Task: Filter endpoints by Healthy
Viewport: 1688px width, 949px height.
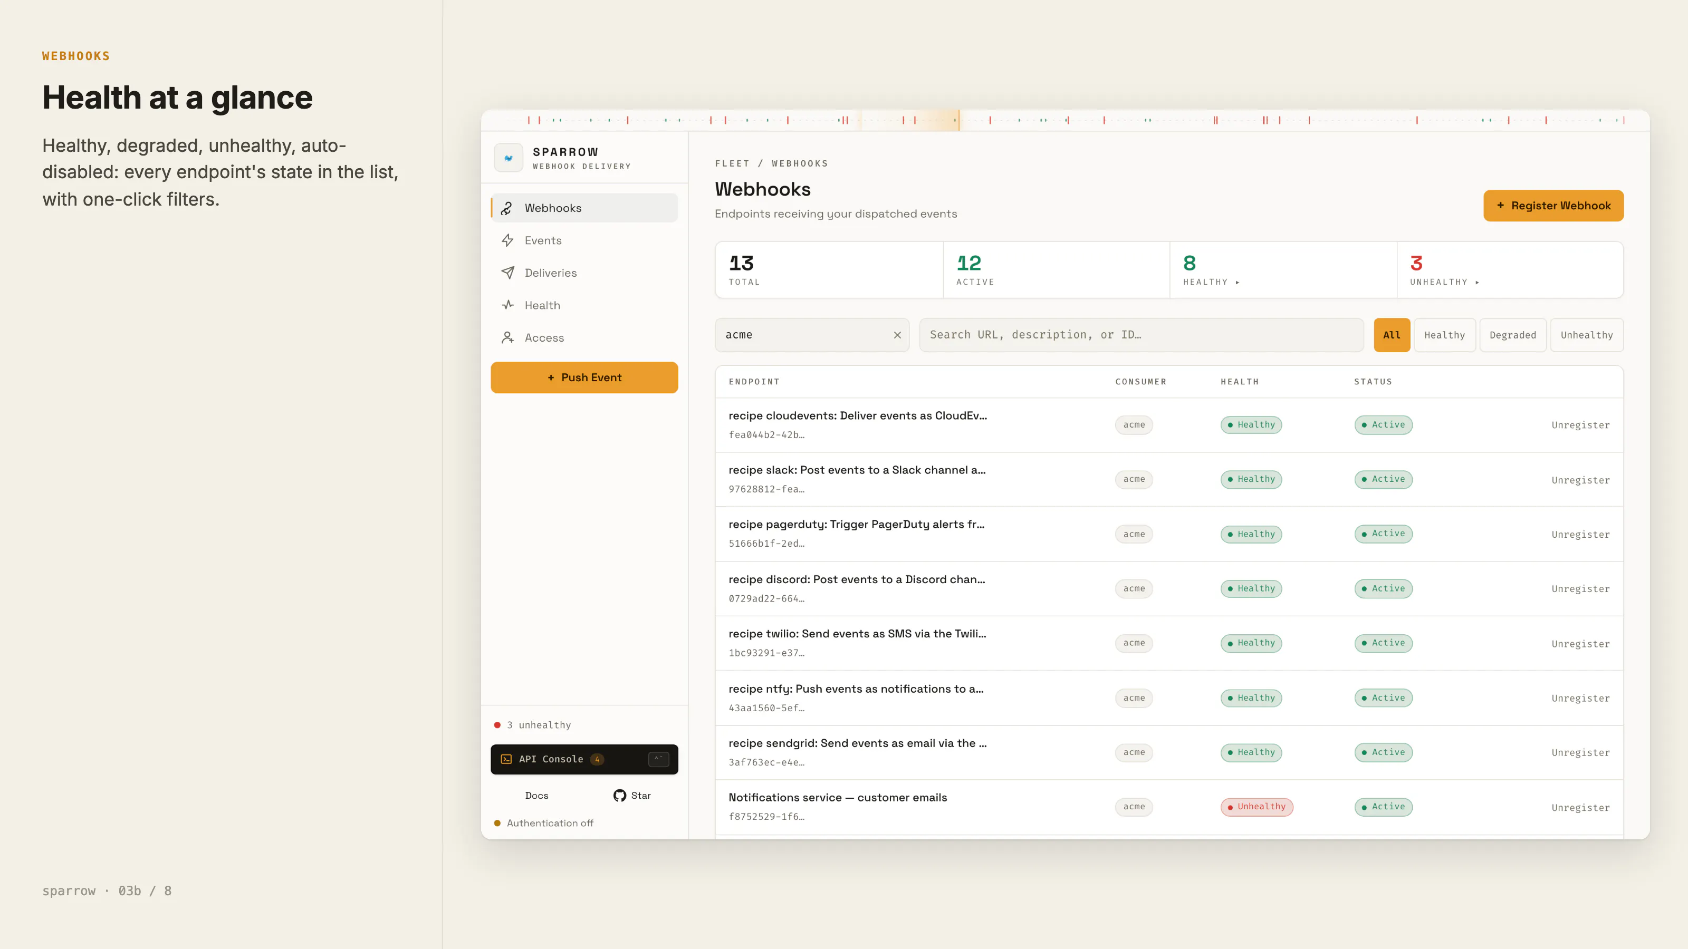Action: [1444, 335]
